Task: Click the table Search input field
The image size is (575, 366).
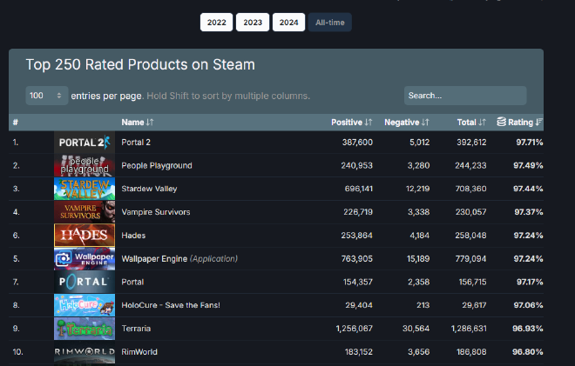Action: tap(464, 96)
